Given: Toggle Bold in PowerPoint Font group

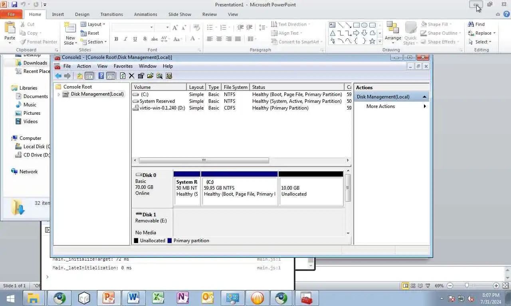Looking at the screenshot, I should [x=116, y=39].
